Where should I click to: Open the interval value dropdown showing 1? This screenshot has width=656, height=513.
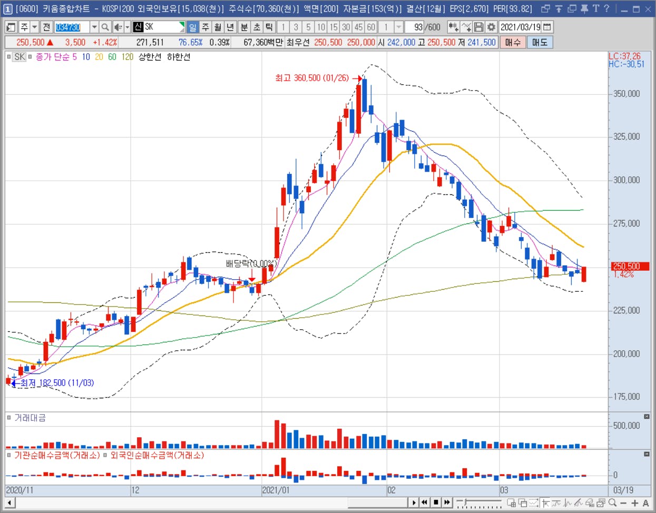click(x=399, y=27)
